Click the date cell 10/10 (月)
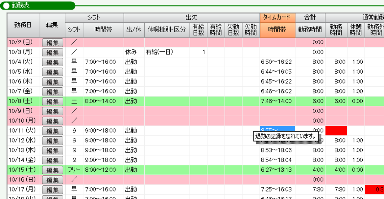Image resolution: width=384 pixels, height=199 pixels. (x=24, y=121)
